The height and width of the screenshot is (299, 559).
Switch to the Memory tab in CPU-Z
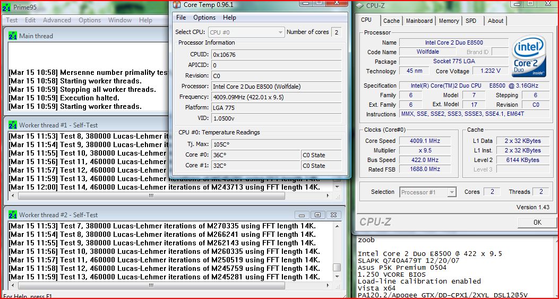[449, 21]
